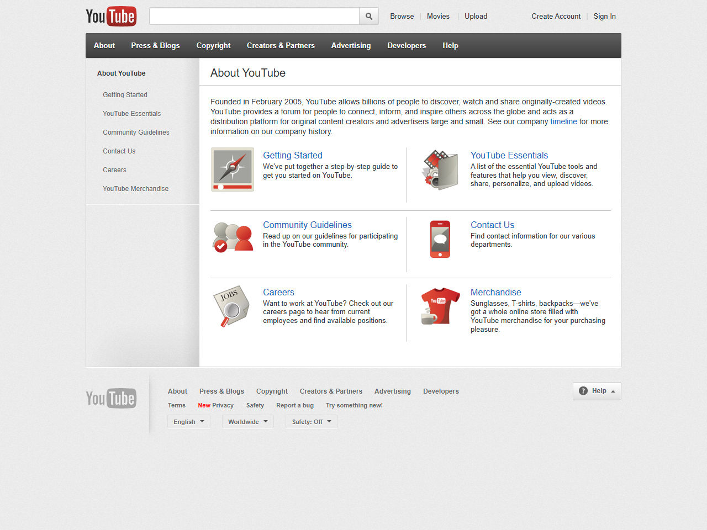The height and width of the screenshot is (530, 707).
Task: Open the About tab in navigation bar
Action: [x=104, y=46]
